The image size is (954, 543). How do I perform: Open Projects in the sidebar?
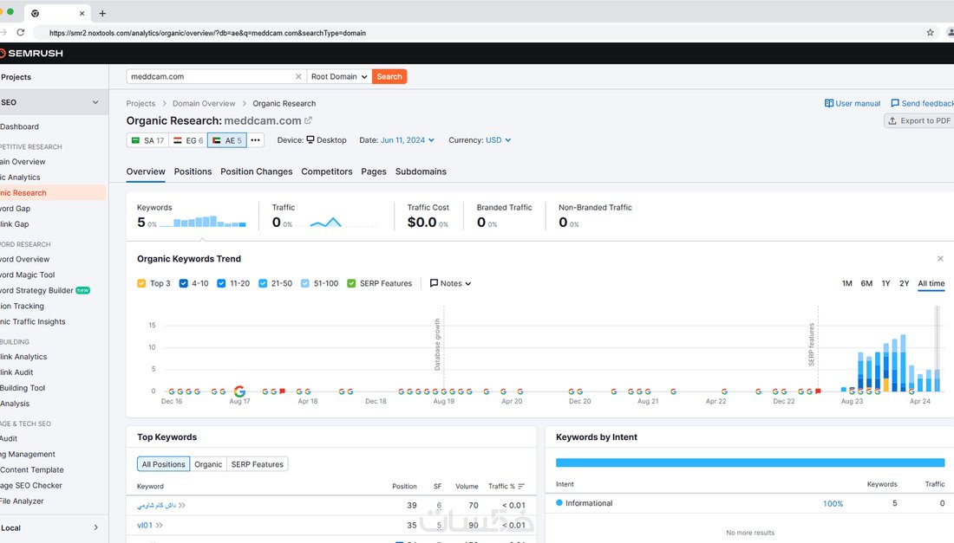[16, 77]
